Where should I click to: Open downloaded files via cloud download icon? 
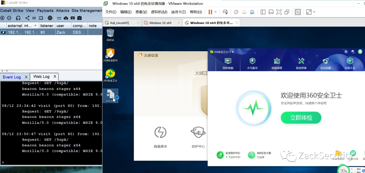click(66, 18)
